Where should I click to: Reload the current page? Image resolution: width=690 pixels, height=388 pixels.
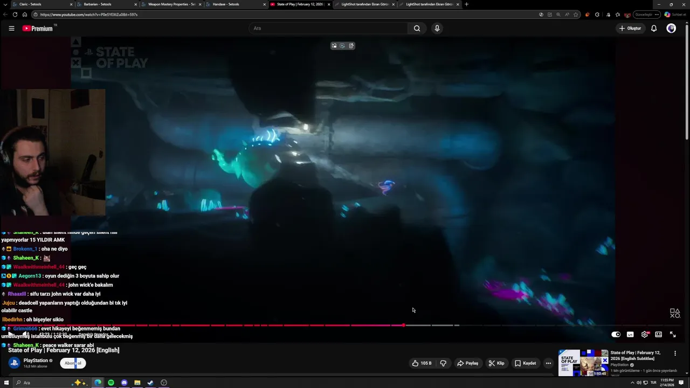click(x=15, y=15)
